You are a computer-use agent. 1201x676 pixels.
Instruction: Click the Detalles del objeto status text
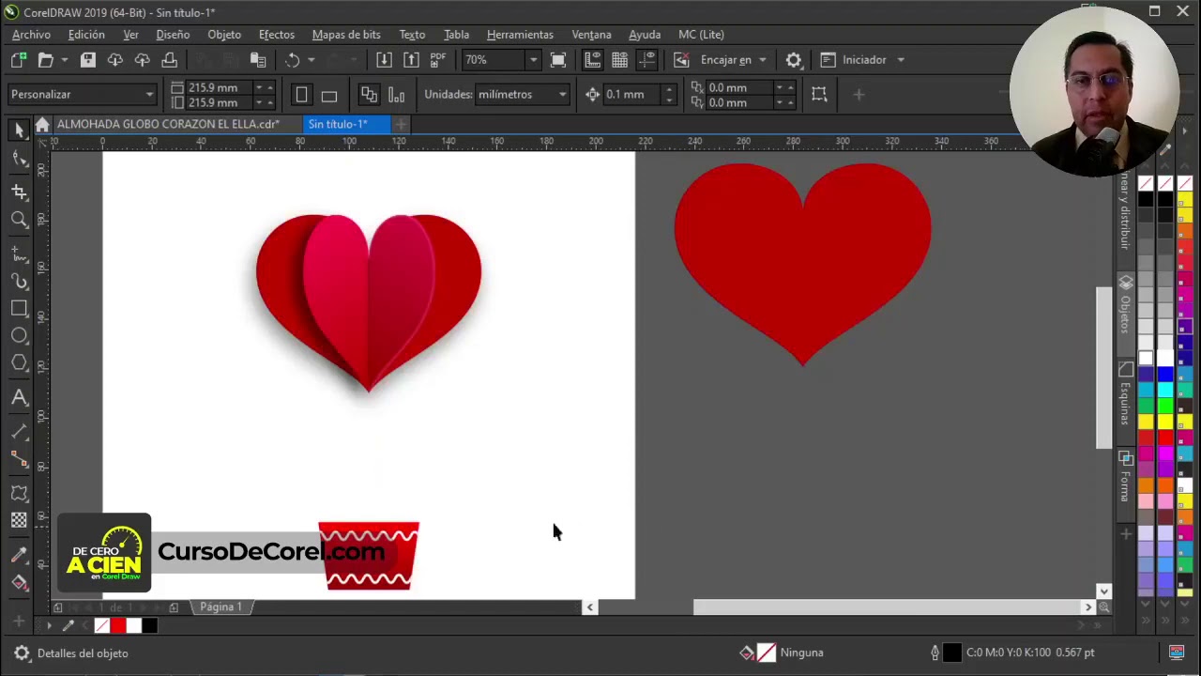click(x=83, y=653)
